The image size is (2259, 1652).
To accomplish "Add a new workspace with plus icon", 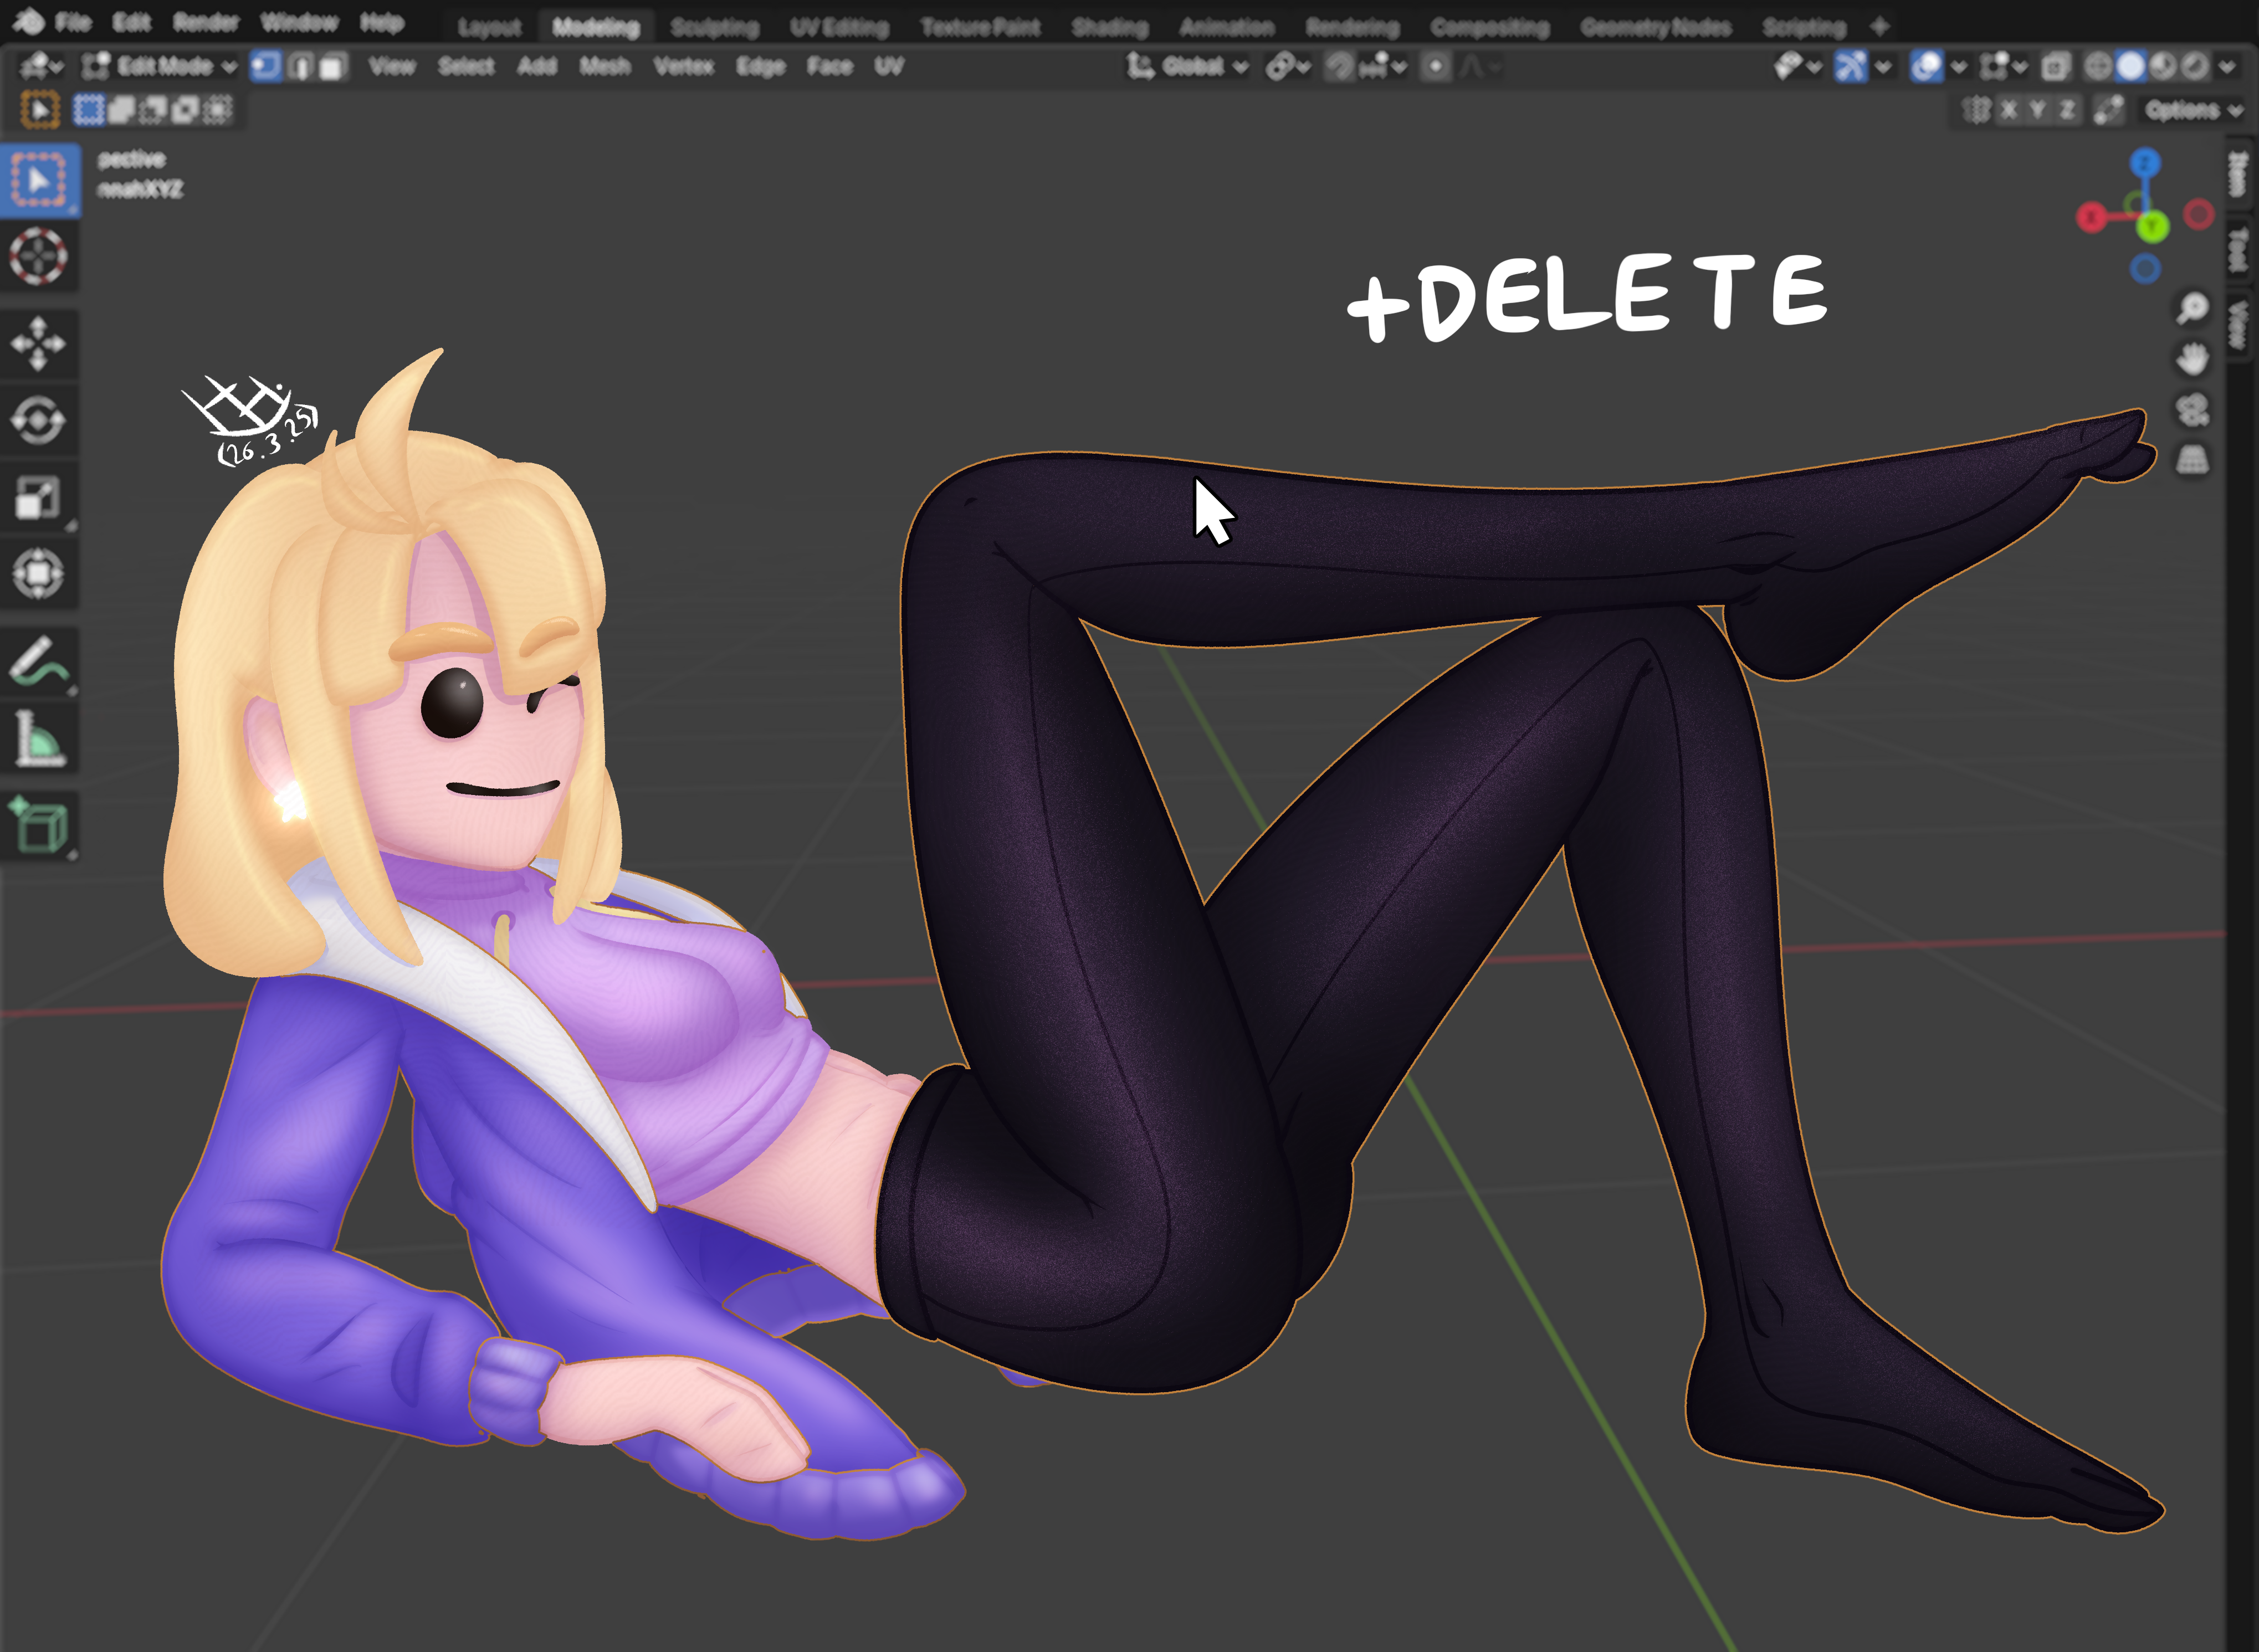I will tap(1879, 26).
